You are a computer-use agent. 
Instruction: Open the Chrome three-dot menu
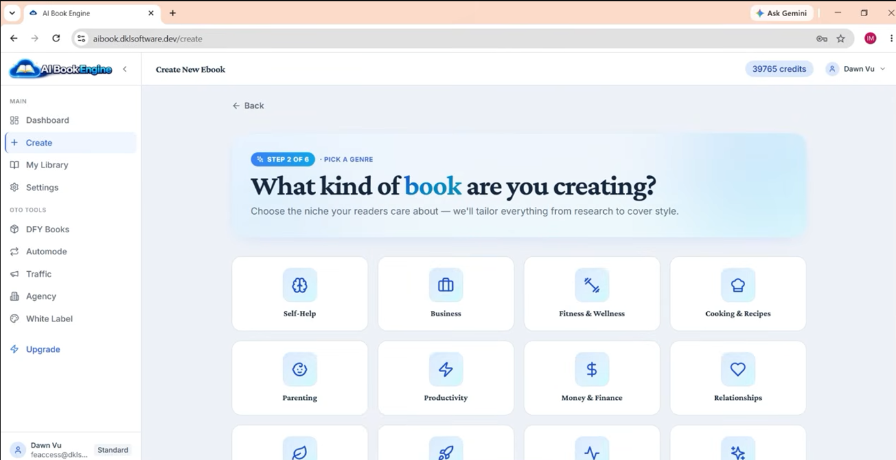pyautogui.click(x=891, y=39)
